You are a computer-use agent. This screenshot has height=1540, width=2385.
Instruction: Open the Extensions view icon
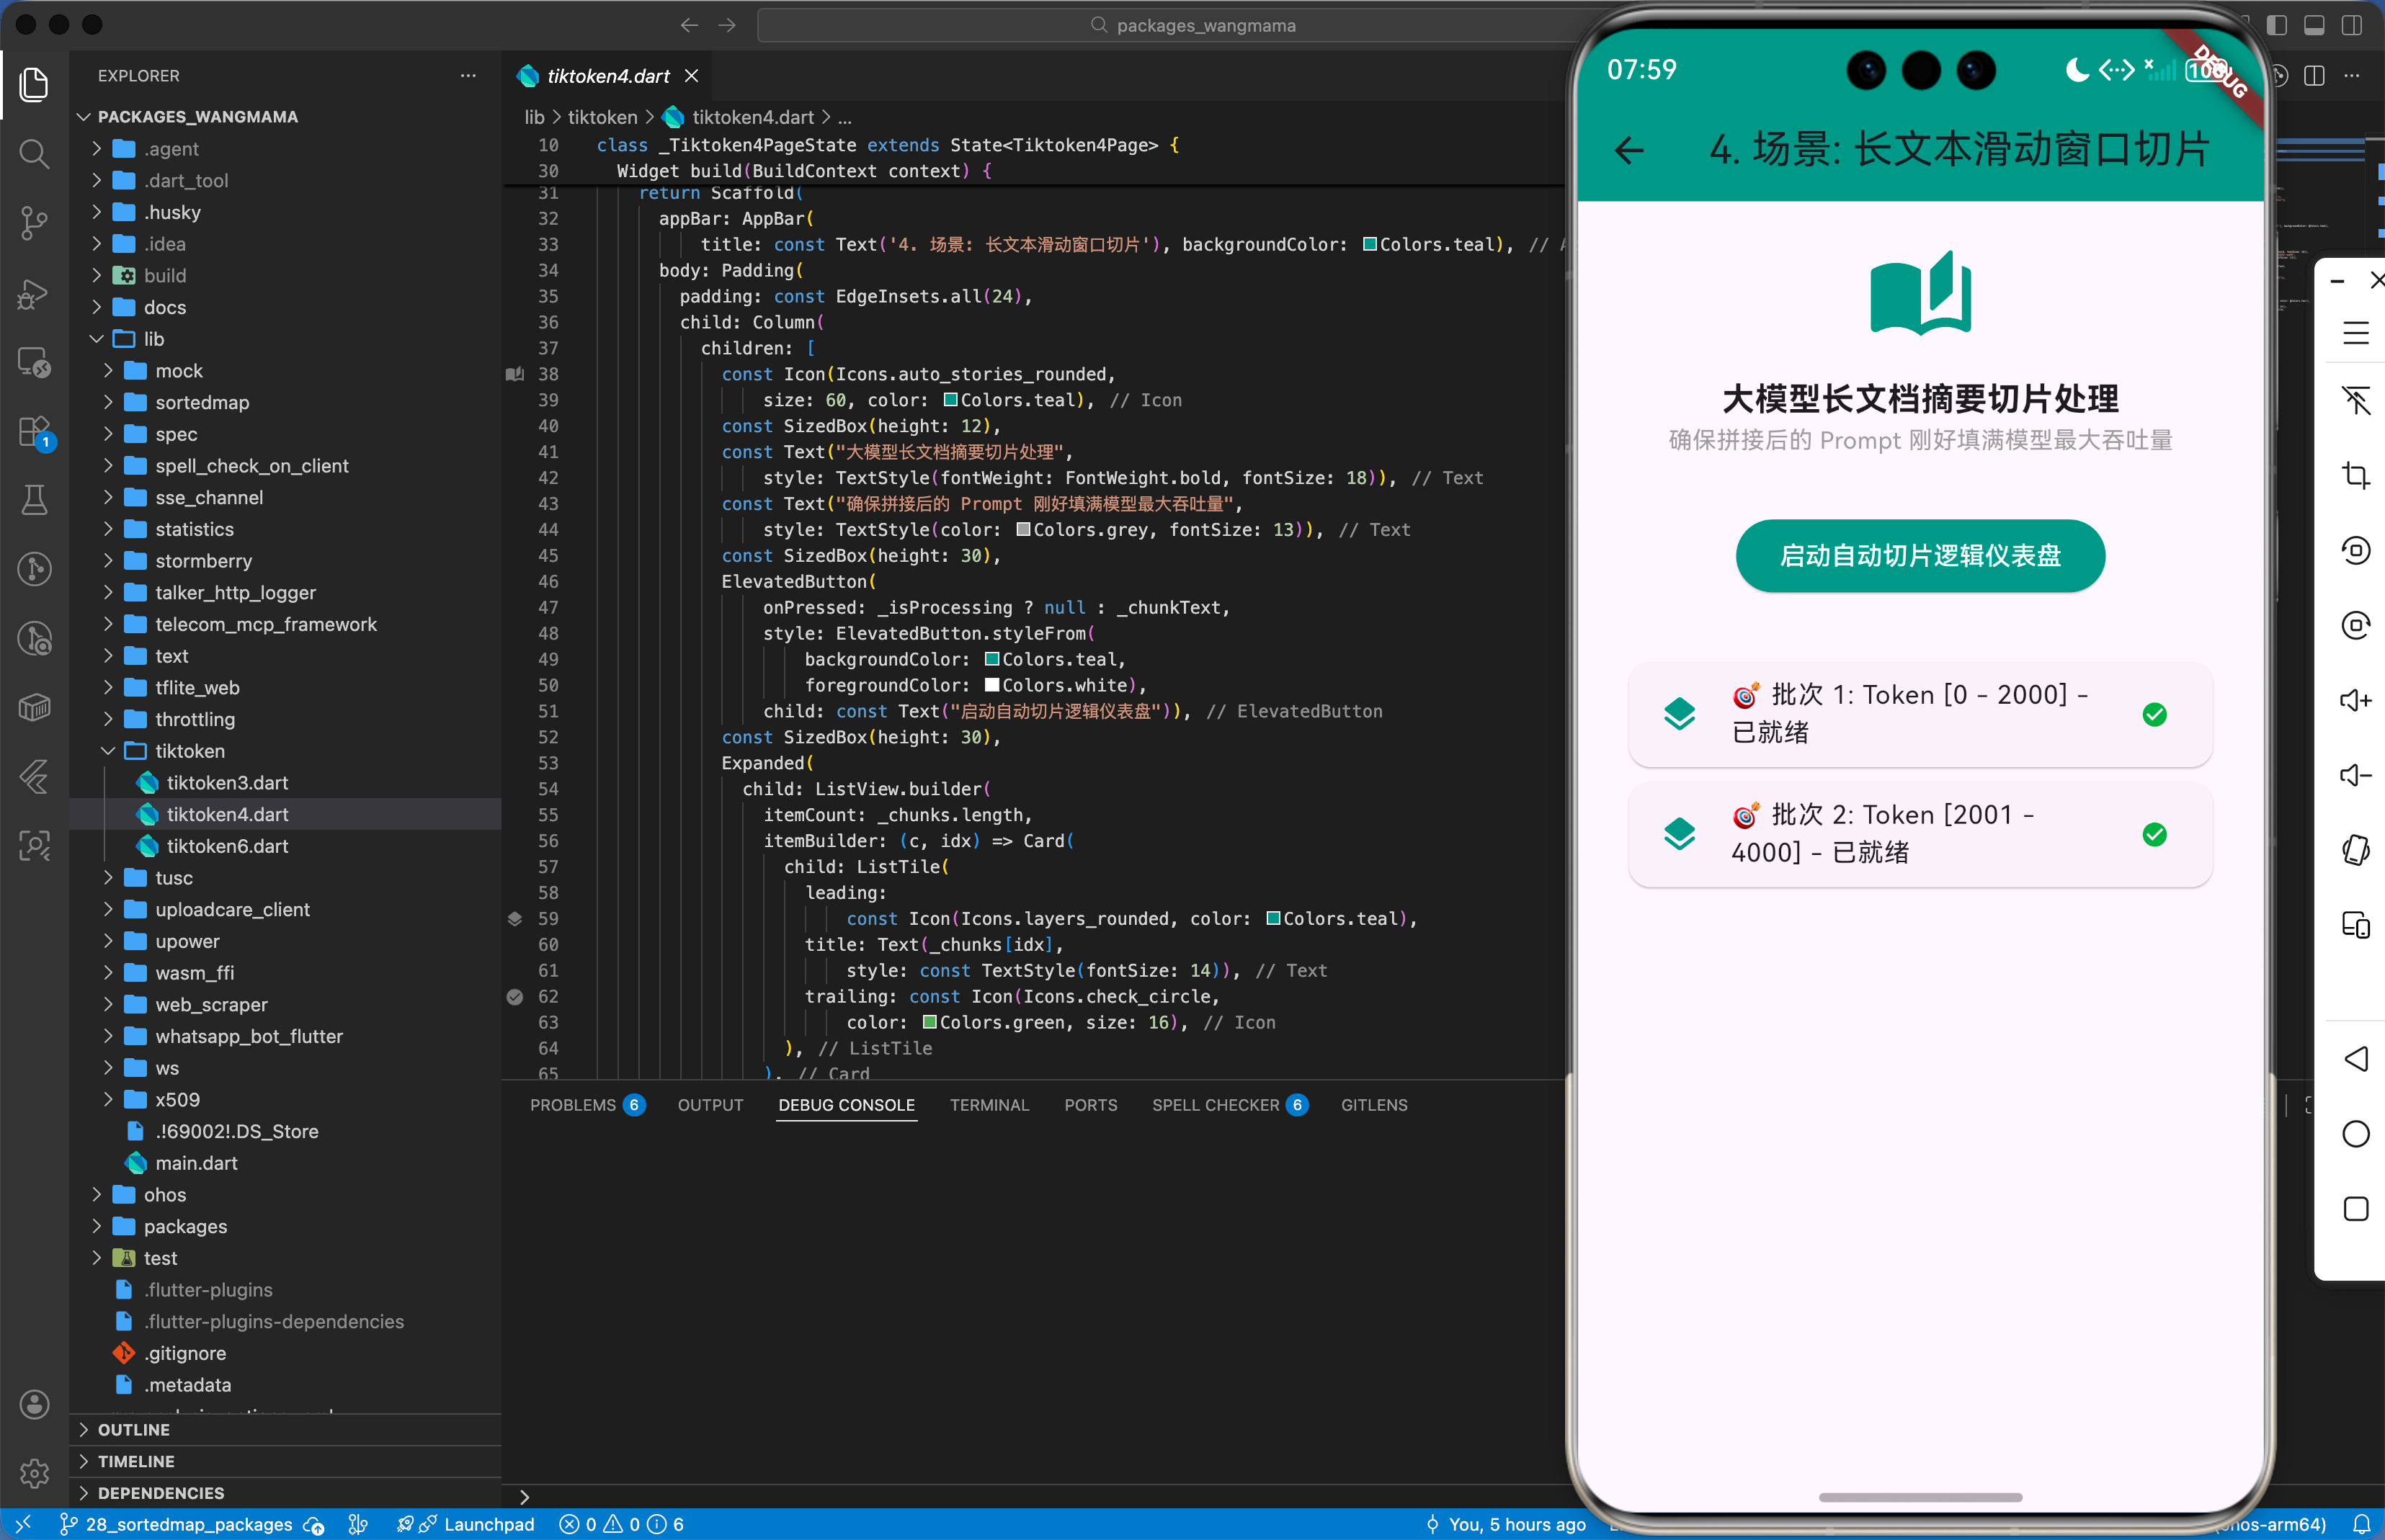coord(34,432)
